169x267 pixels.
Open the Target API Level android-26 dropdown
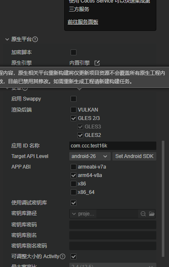click(90, 156)
